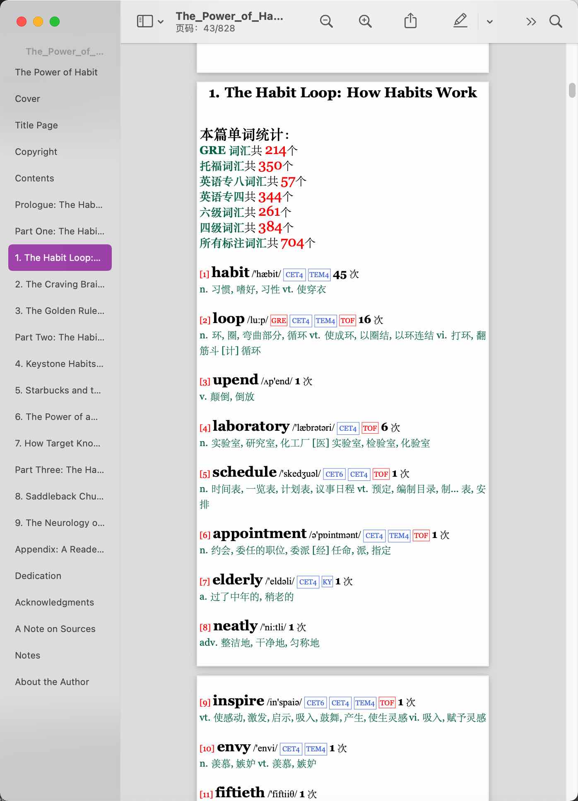Click the document title in toolbar

tap(229, 16)
